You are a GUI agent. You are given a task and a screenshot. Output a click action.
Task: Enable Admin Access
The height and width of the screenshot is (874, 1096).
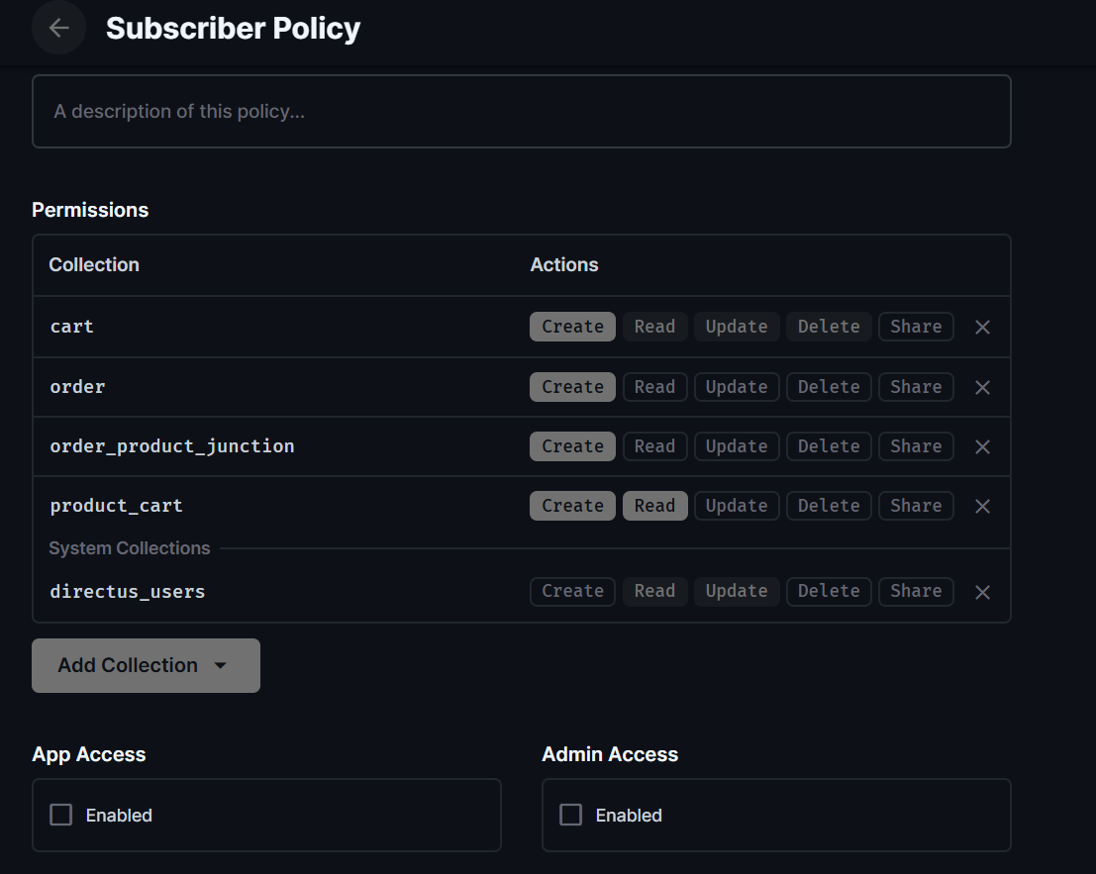tap(570, 815)
